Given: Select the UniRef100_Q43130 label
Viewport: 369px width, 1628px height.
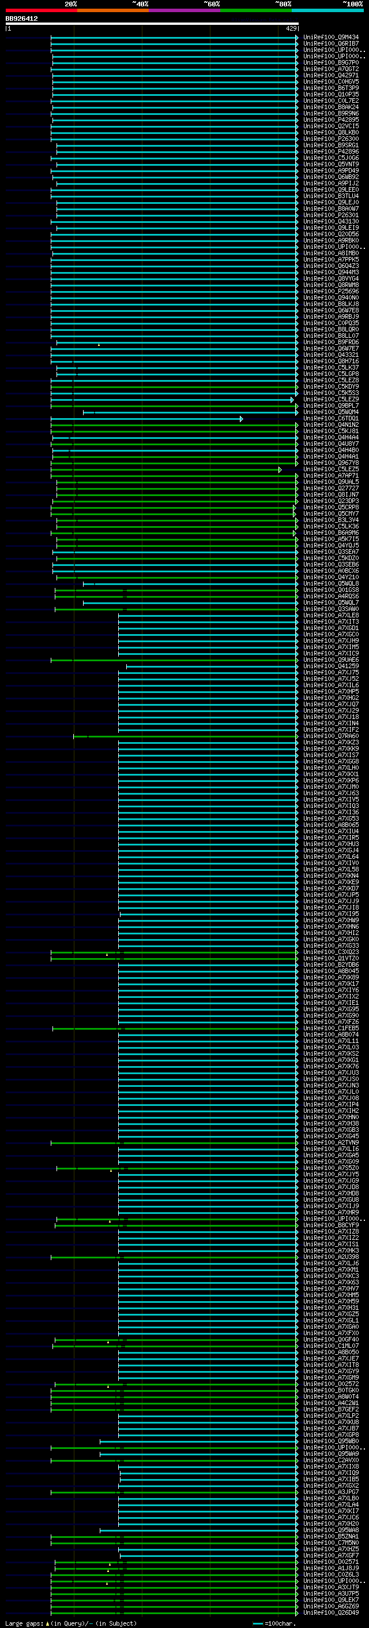Looking at the screenshot, I should click(x=331, y=222).
